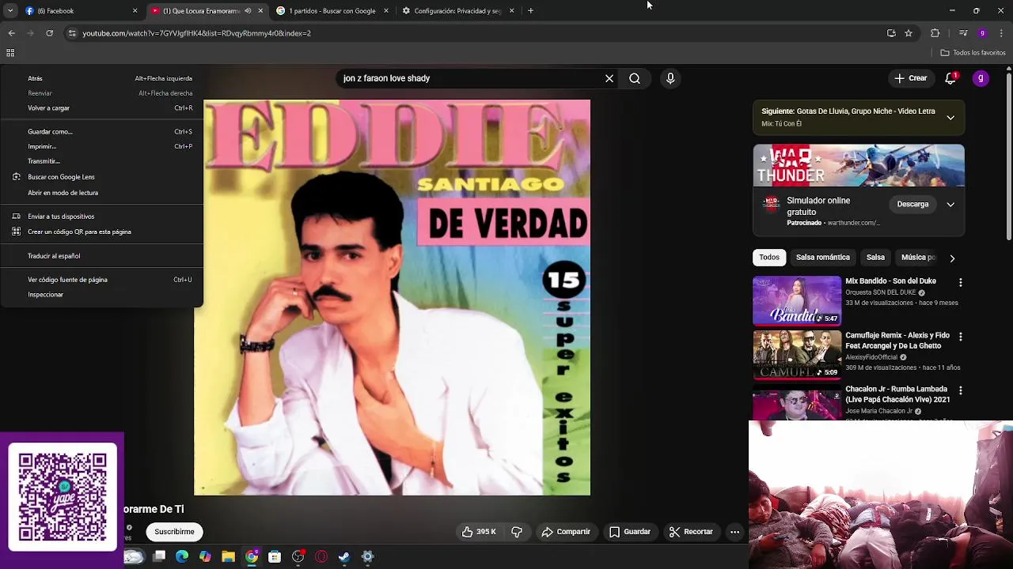Bookmark this page with star icon

[909, 33]
